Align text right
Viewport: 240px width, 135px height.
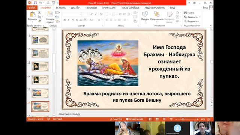[115, 20]
